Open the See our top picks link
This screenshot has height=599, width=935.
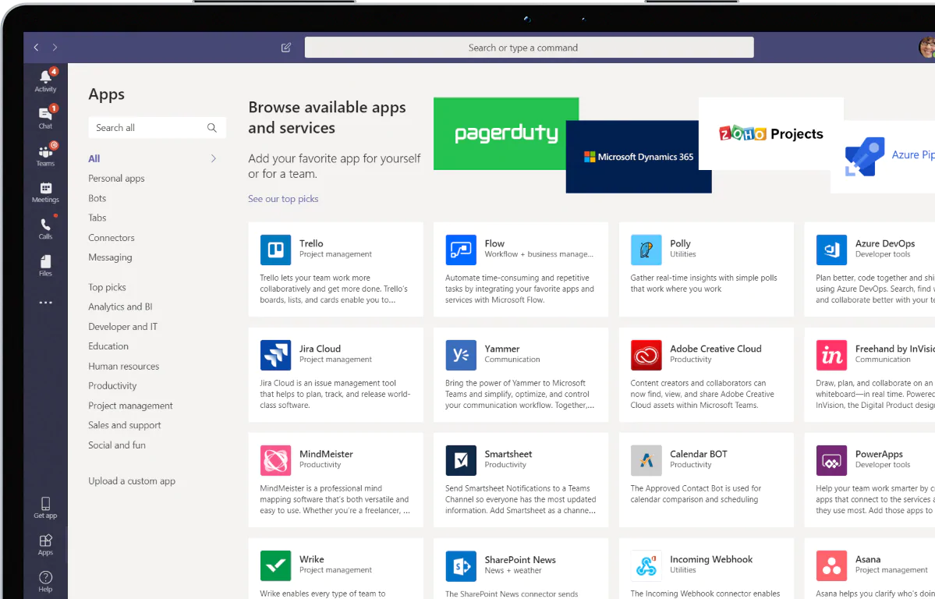pyautogui.click(x=283, y=198)
